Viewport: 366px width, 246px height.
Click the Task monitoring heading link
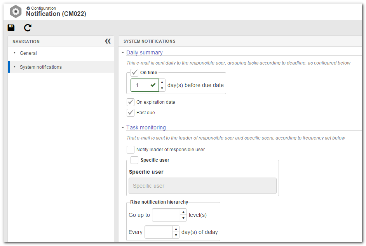point(146,128)
